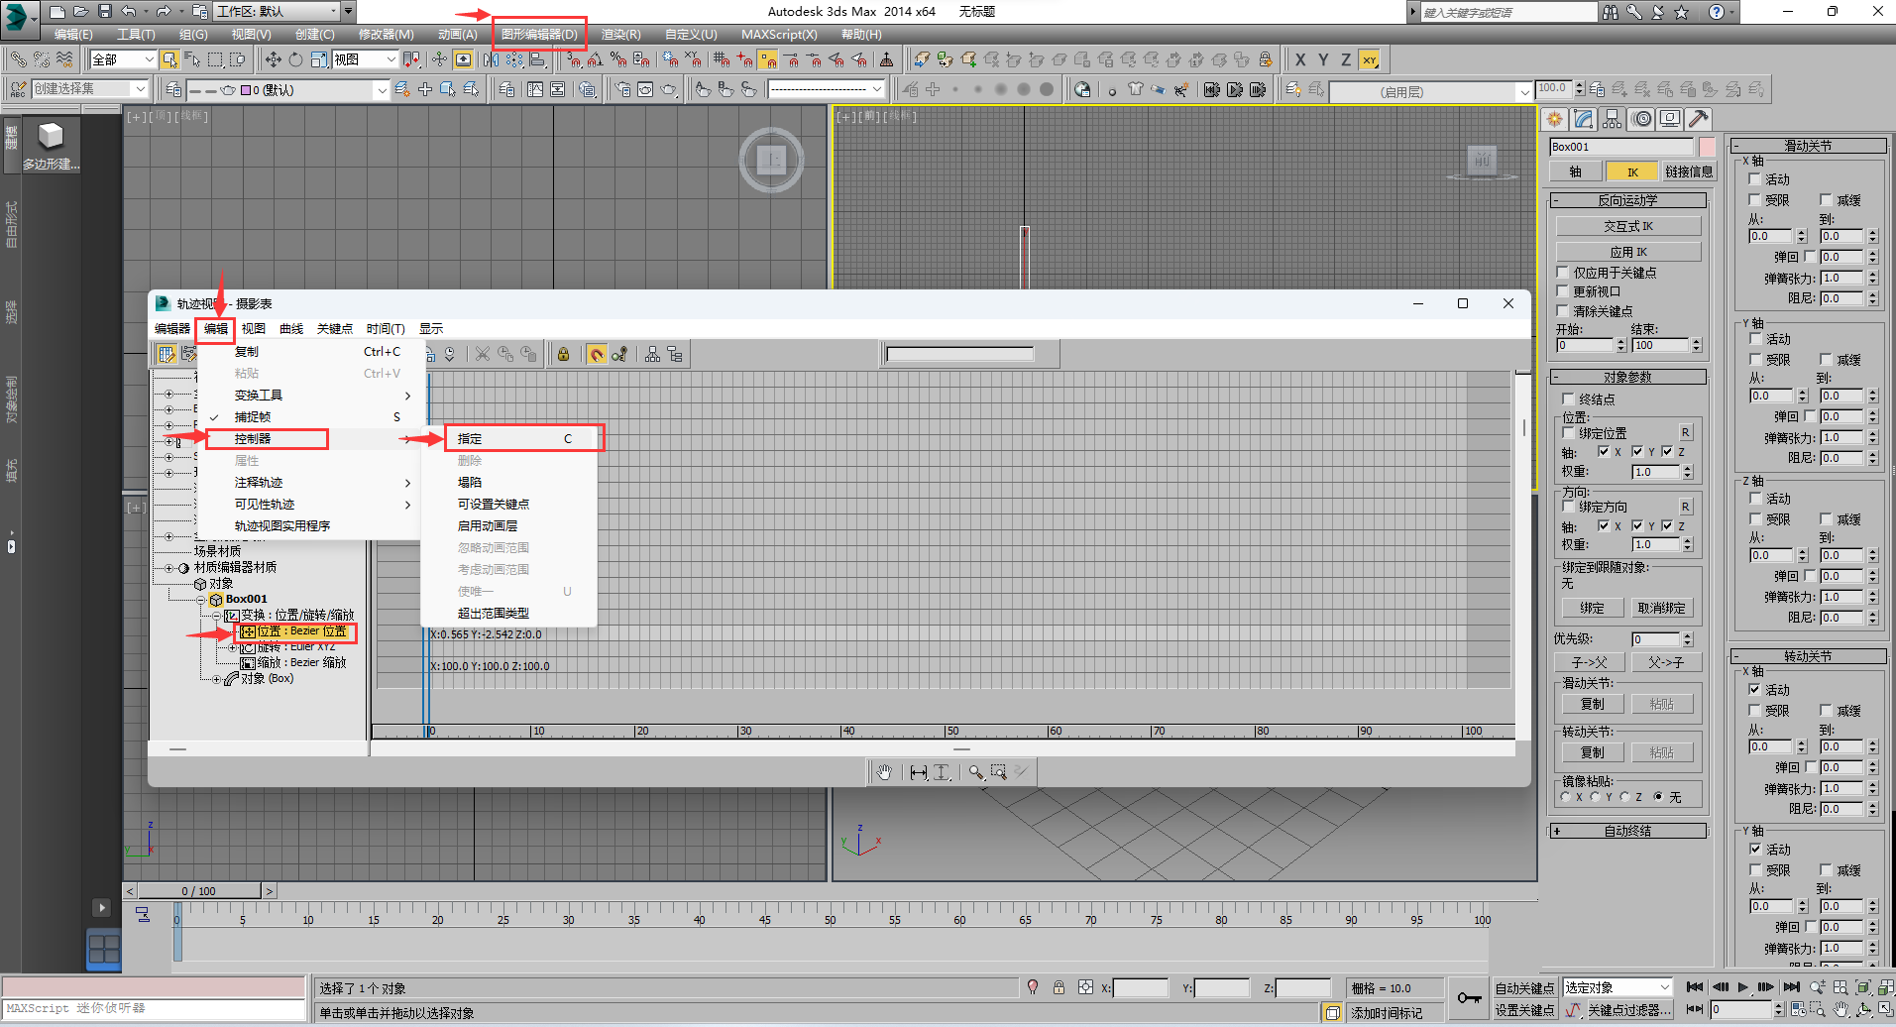Toggle 自动关键点 button
This screenshot has height=1027, width=1896.
tap(1524, 988)
